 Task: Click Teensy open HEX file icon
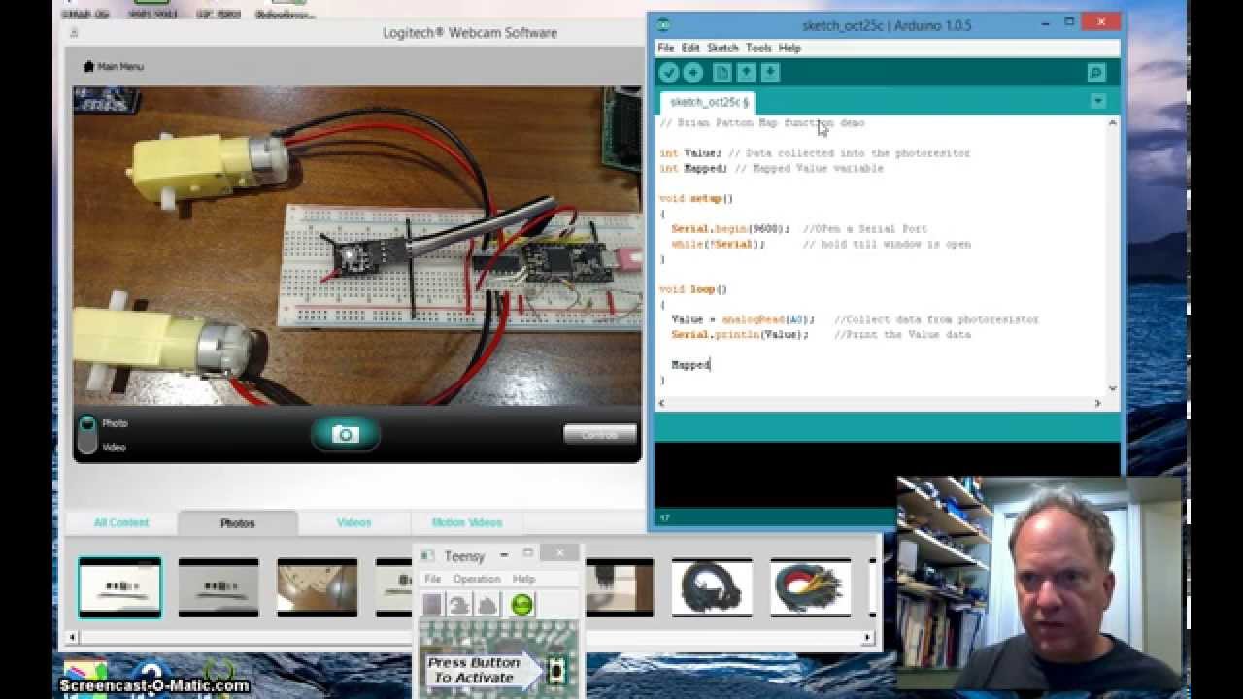(433, 605)
